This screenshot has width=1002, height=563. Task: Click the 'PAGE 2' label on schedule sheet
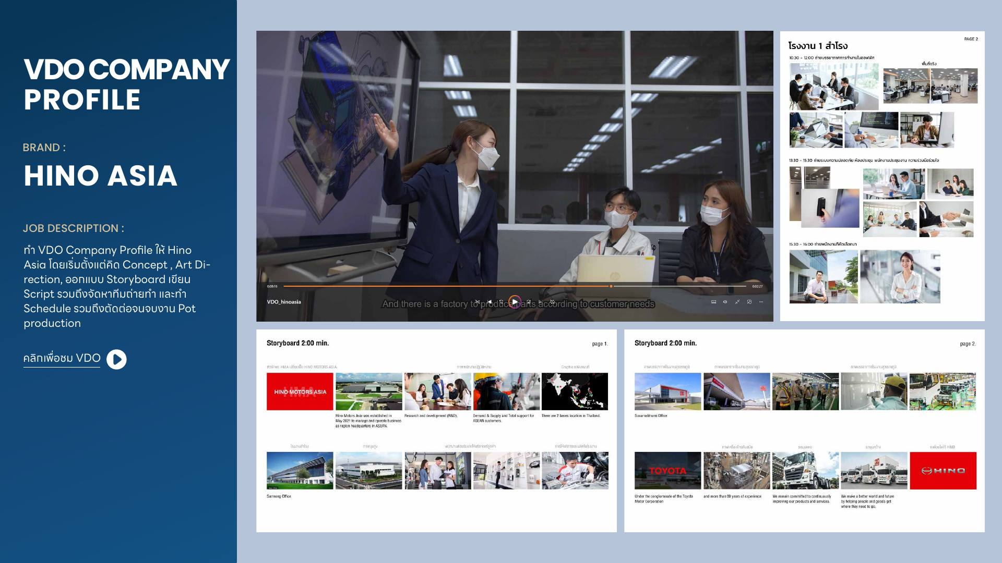coord(971,39)
